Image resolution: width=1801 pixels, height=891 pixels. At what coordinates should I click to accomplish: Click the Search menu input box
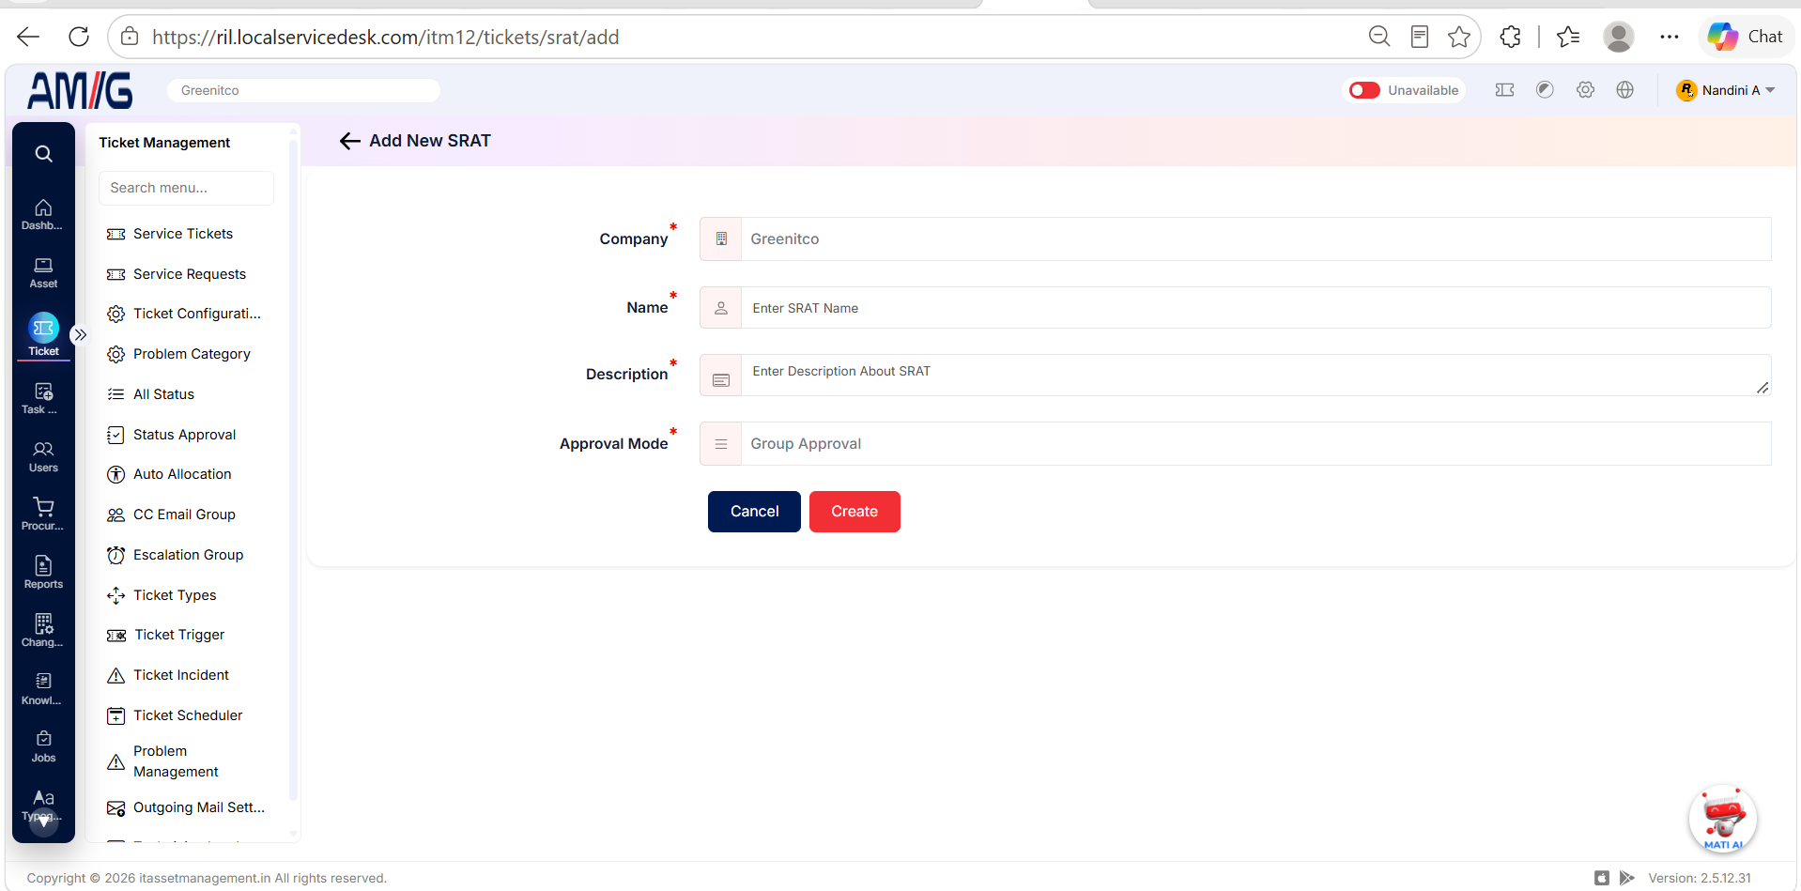pos(186,188)
